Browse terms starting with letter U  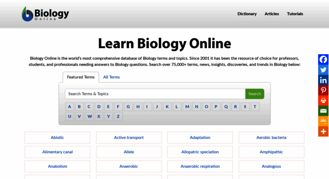click(x=69, y=116)
